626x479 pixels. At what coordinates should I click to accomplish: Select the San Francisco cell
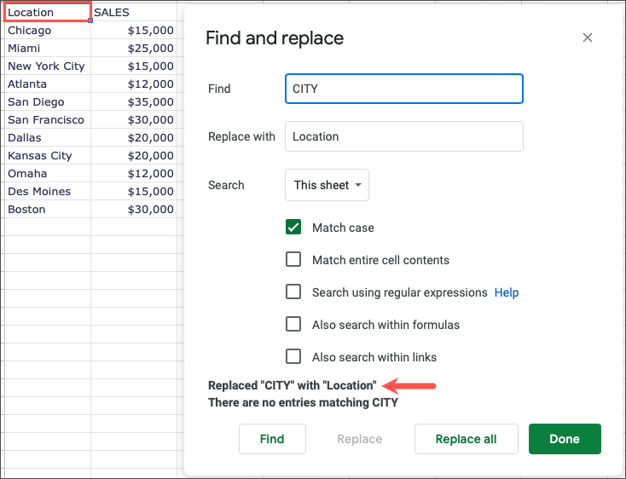tap(47, 120)
